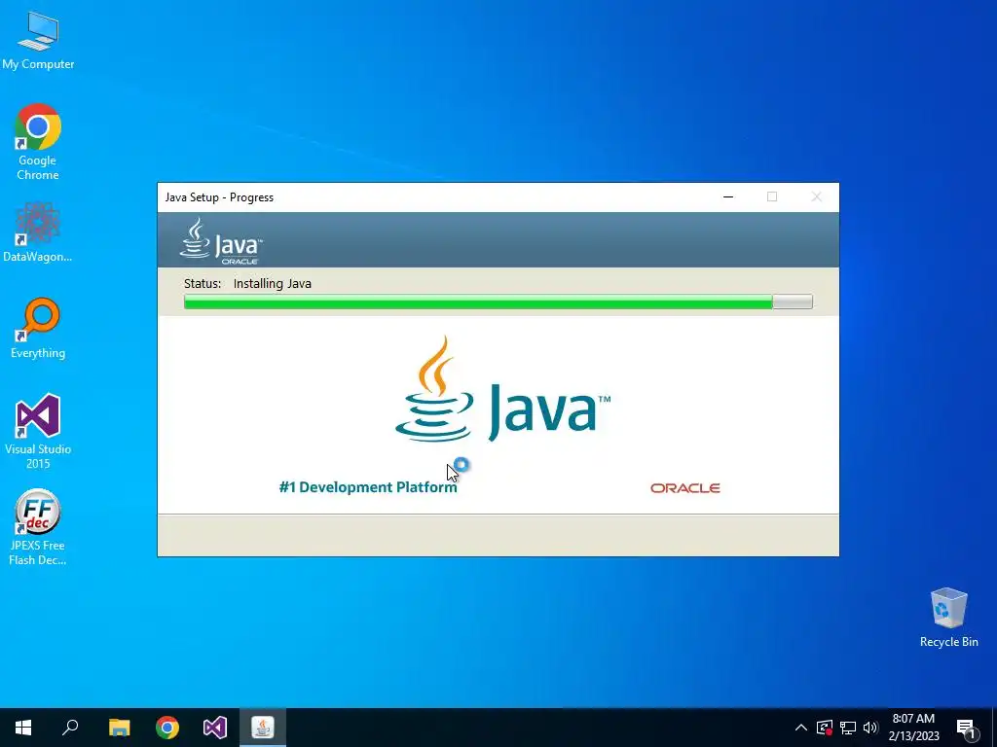
Task: Select the DataWagon desktop shortcut
Action: 38,231
